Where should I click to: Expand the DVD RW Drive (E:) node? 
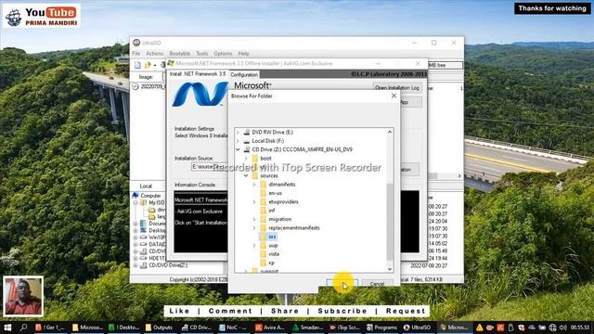tap(238, 132)
